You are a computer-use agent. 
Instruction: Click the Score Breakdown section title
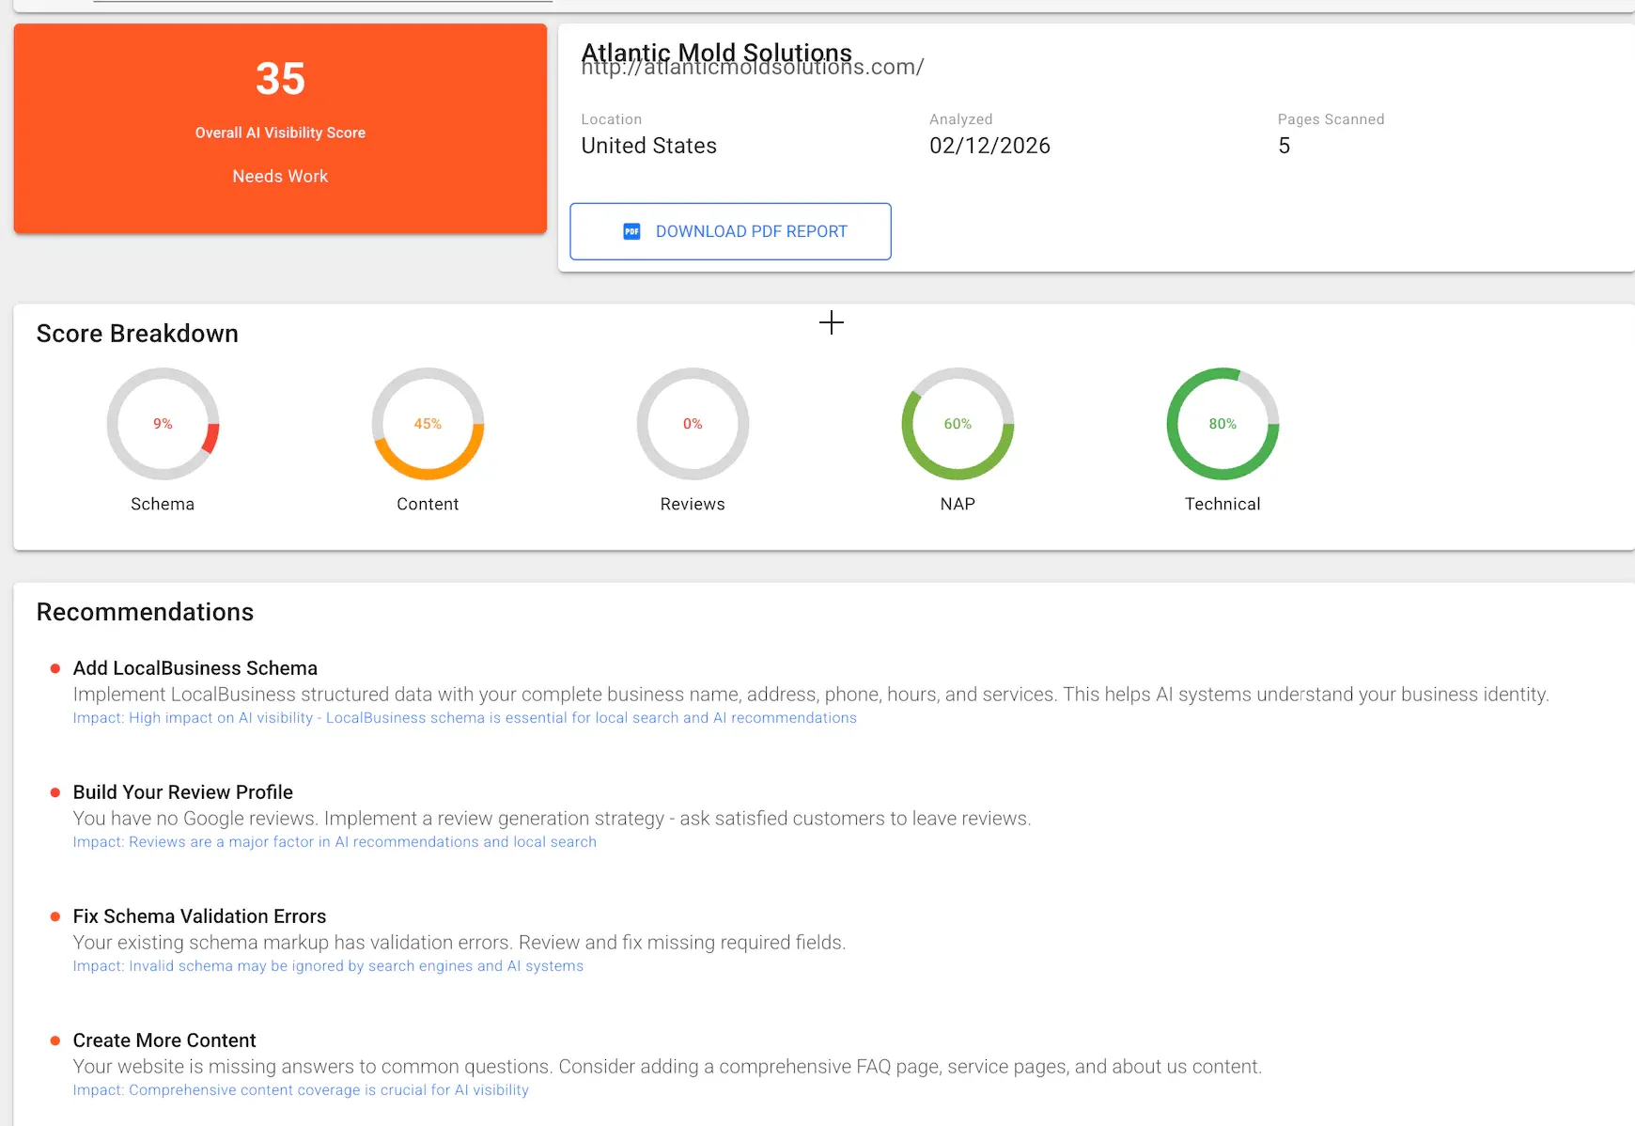pyautogui.click(x=137, y=334)
